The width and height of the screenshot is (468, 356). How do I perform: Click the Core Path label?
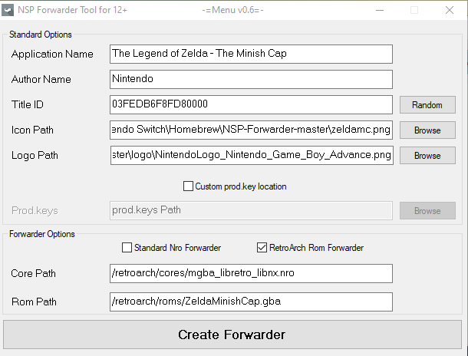click(x=33, y=273)
